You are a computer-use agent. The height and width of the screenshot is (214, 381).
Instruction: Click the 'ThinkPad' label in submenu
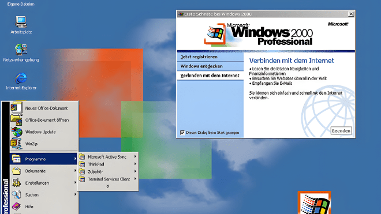pos(96,164)
